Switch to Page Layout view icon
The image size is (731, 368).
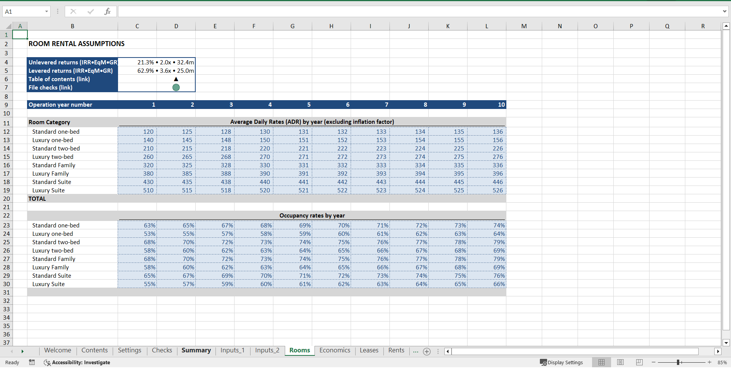click(x=620, y=362)
